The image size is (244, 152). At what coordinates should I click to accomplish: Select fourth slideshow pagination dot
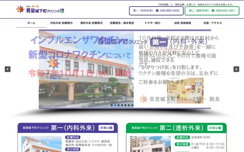(x=122, y=105)
